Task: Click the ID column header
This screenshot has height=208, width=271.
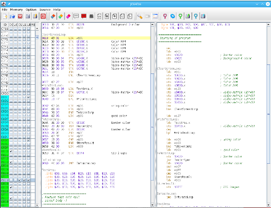Action: pyautogui.click(x=4, y=24)
